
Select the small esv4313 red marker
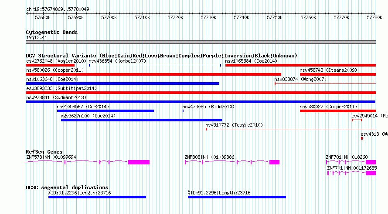click(362, 138)
